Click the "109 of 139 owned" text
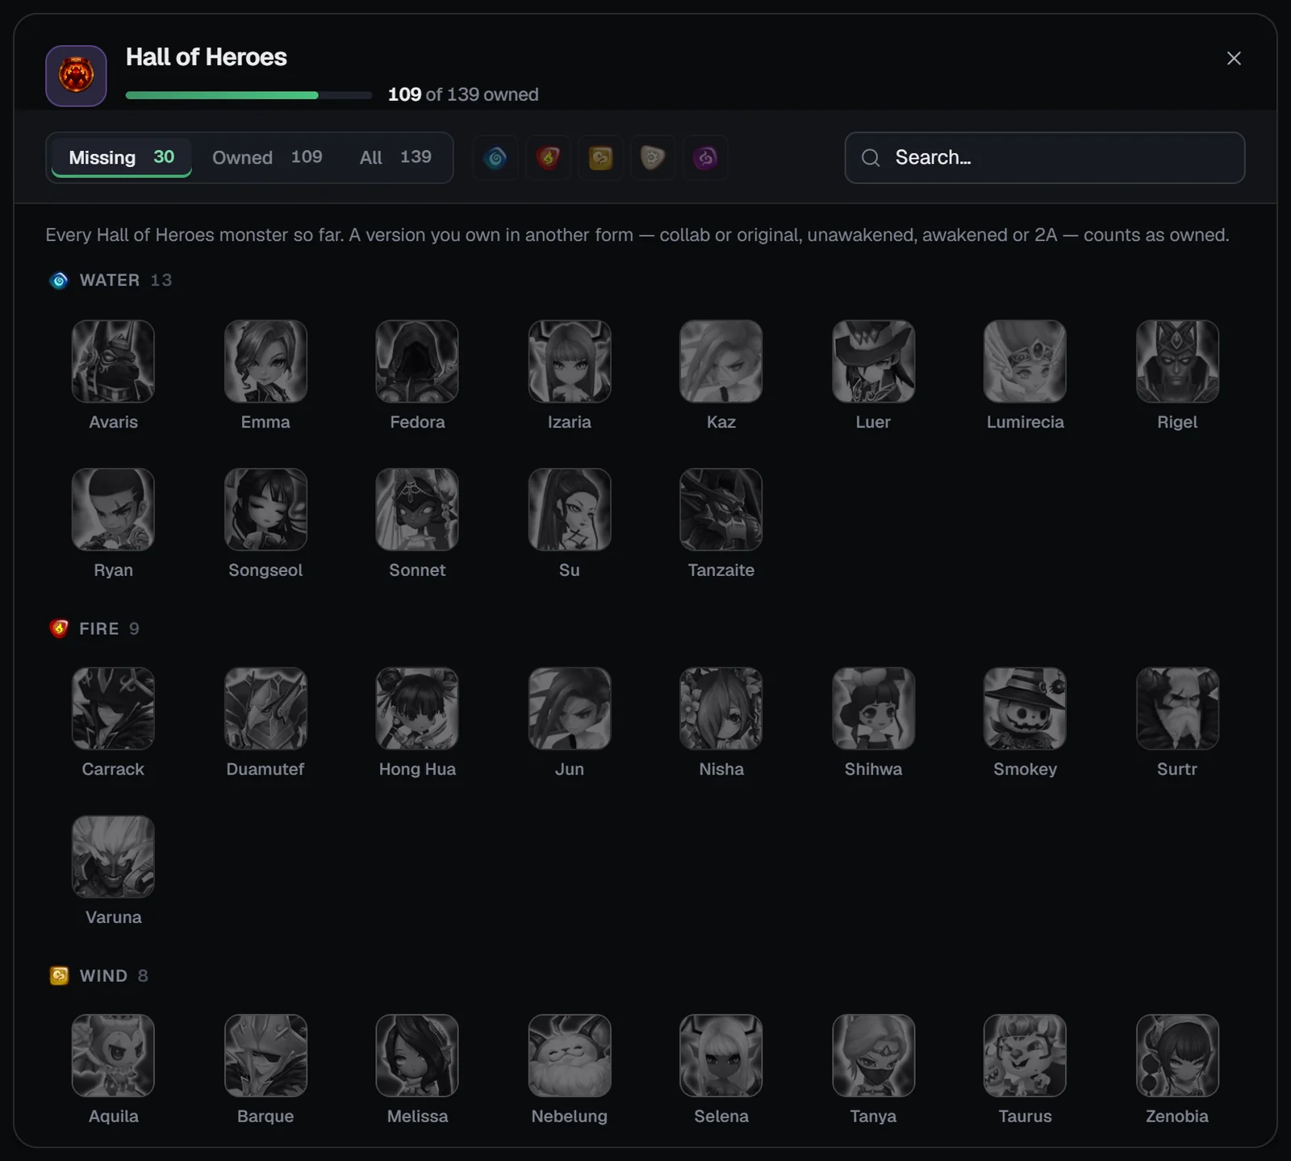 coord(463,94)
